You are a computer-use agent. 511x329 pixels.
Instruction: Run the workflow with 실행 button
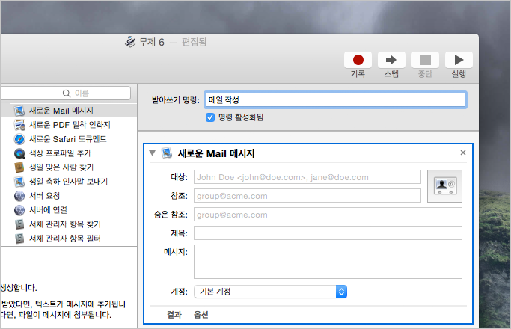click(x=459, y=60)
